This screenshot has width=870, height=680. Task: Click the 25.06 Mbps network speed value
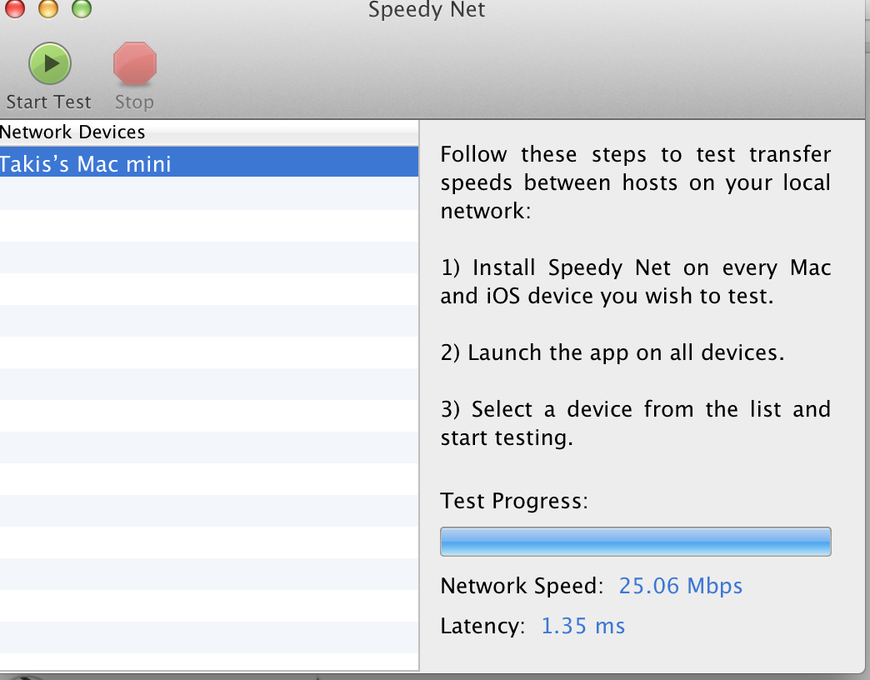(x=680, y=586)
